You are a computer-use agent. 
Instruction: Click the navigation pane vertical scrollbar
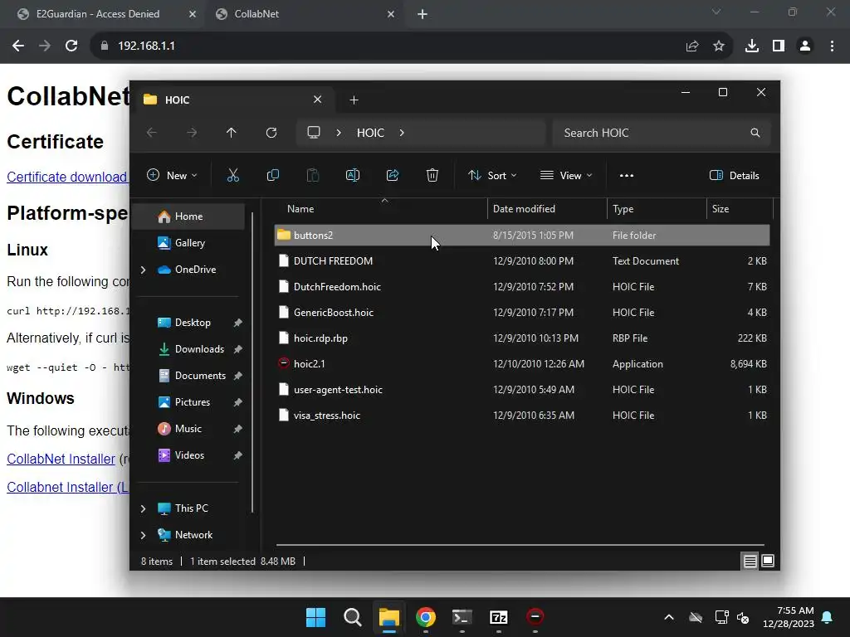[252, 362]
